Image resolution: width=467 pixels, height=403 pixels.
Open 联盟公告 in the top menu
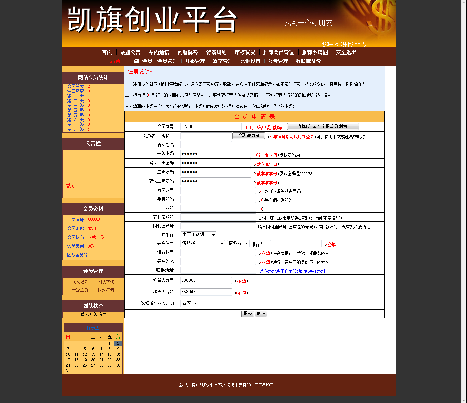[x=130, y=52]
